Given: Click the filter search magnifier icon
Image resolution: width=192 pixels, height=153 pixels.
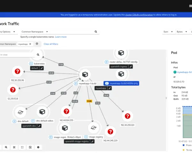Looking at the screenshot, I should point(96,32).
